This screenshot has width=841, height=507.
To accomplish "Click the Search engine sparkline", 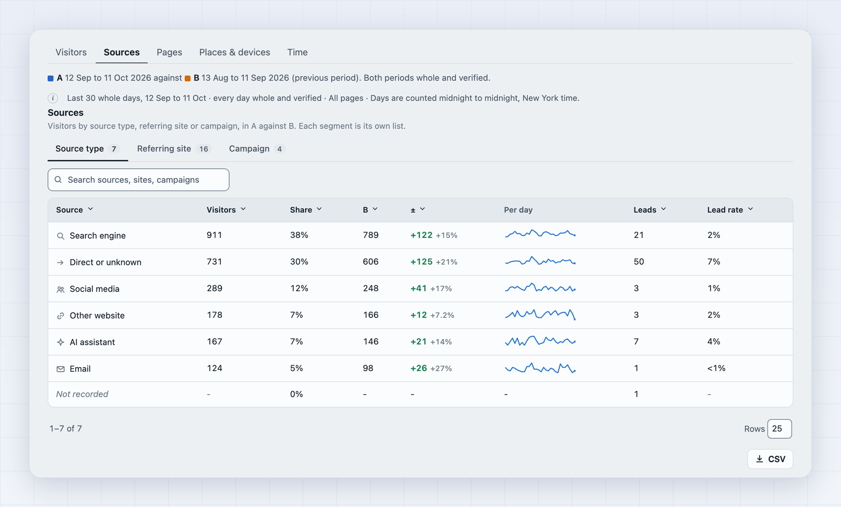I will coord(540,233).
